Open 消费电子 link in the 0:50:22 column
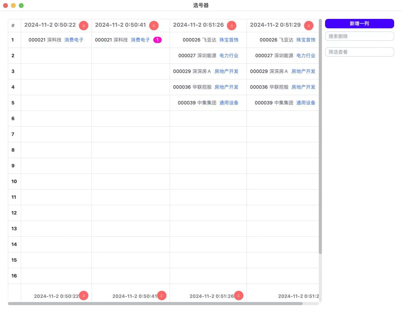This screenshot has width=402, height=313. pyautogui.click(x=74, y=40)
